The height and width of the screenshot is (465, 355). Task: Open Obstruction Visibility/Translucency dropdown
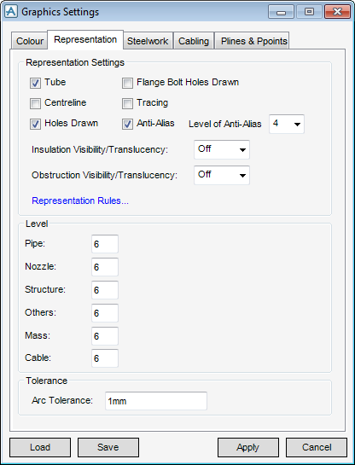(x=222, y=175)
